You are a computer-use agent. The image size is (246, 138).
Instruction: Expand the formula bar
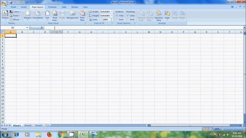tap(244, 28)
